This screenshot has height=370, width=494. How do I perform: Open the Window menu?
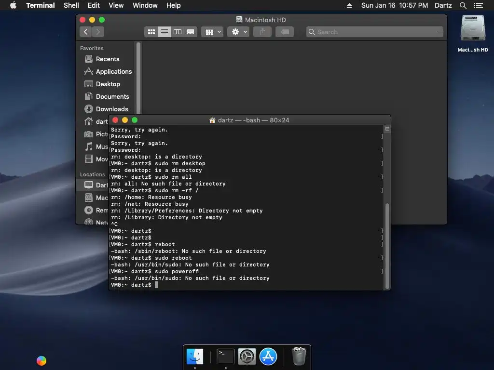click(145, 5)
